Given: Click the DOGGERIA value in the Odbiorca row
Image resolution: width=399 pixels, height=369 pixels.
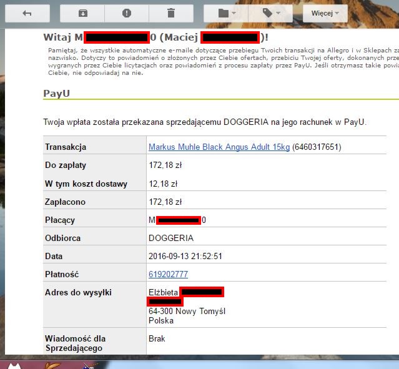Looking at the screenshot, I should pos(171,238).
